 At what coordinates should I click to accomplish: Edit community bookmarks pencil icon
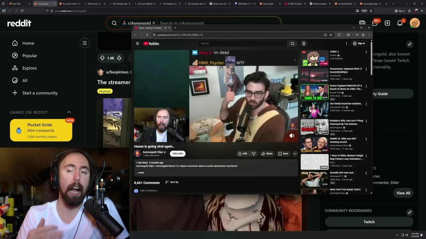click(410, 212)
